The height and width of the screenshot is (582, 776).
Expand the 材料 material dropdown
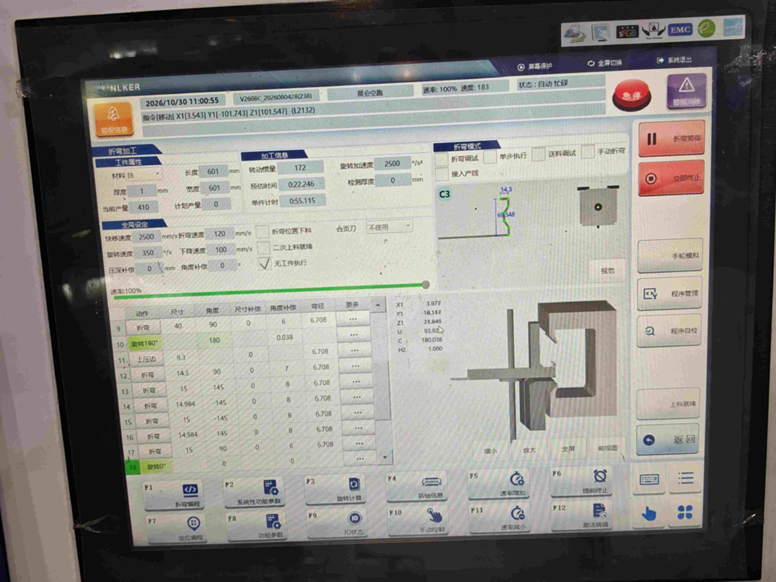click(144, 175)
